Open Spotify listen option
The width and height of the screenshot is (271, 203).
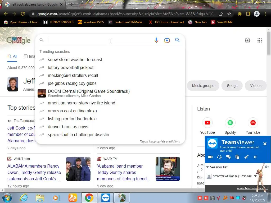230,126
